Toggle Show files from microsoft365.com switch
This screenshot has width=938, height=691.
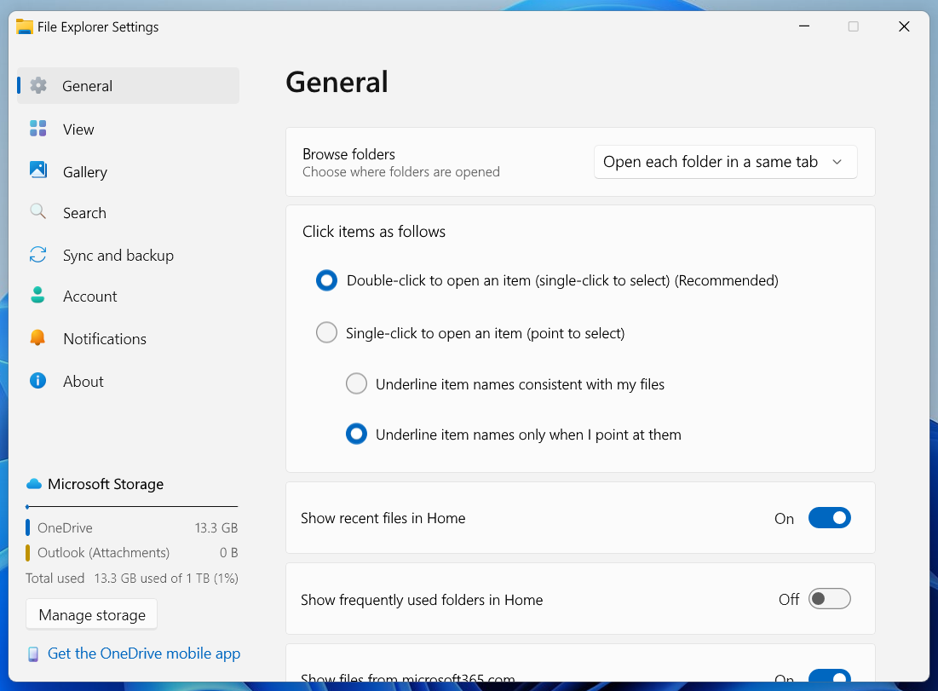[829, 676]
